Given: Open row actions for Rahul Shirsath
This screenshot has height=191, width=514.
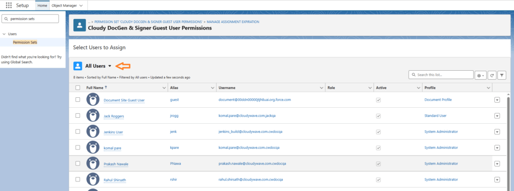Looking at the screenshot, I should coord(497,179).
